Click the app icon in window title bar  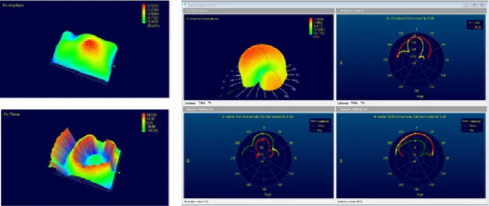pyautogui.click(x=185, y=4)
